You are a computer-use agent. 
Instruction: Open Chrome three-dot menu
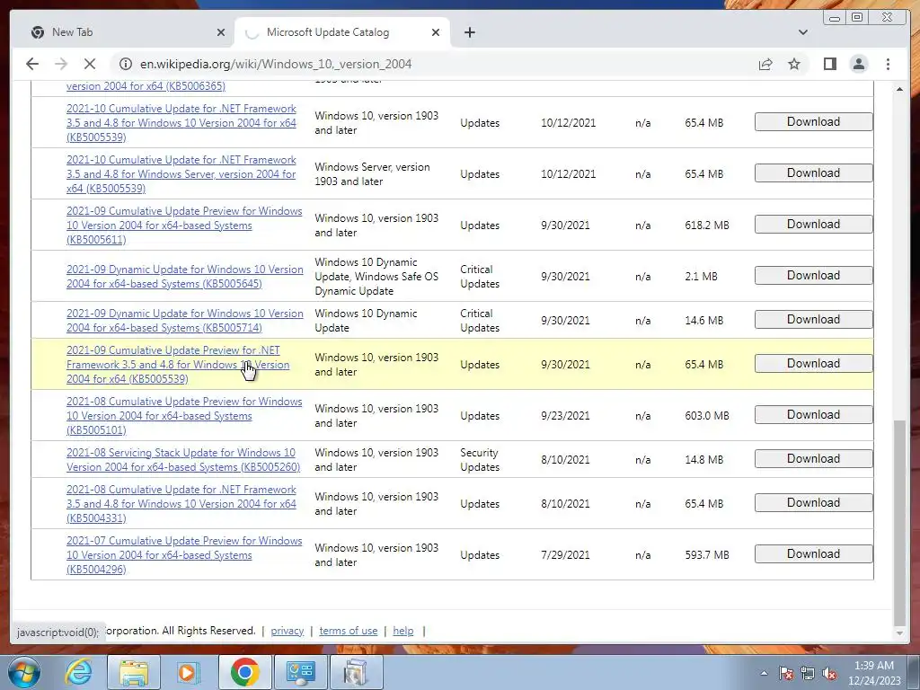[x=888, y=64]
